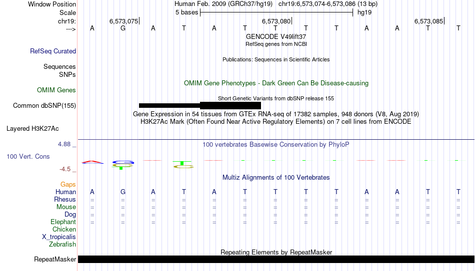
Task: Click the chr19: ruler label
Action: coord(66,21)
